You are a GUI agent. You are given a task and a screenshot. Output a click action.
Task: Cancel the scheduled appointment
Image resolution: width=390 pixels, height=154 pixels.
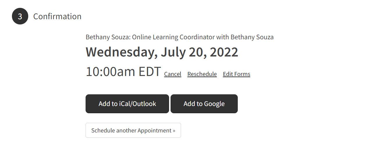(173, 74)
